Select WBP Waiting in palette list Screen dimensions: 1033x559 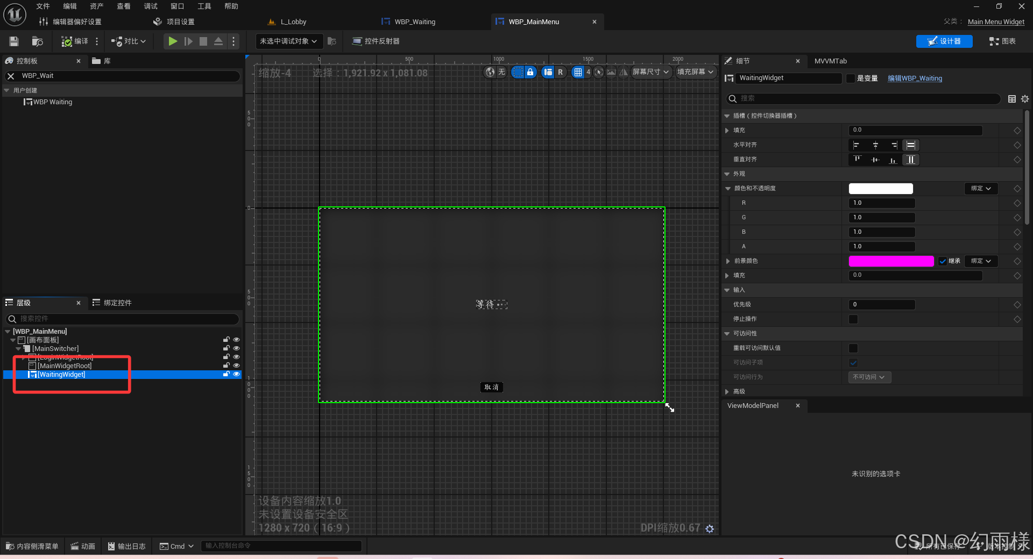tap(48, 102)
